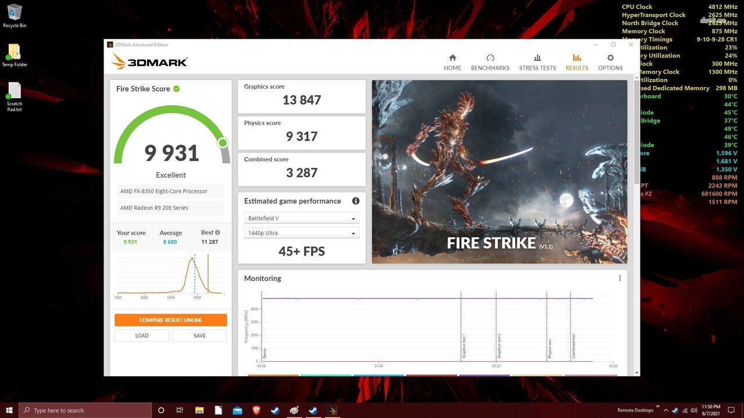Open the Benchmarks gauge icon
The height and width of the screenshot is (418, 744).
(x=490, y=58)
